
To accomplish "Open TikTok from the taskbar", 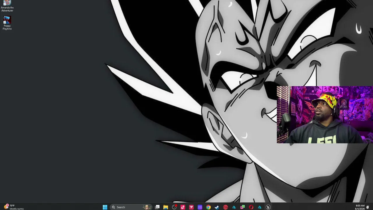I will coord(183,207).
